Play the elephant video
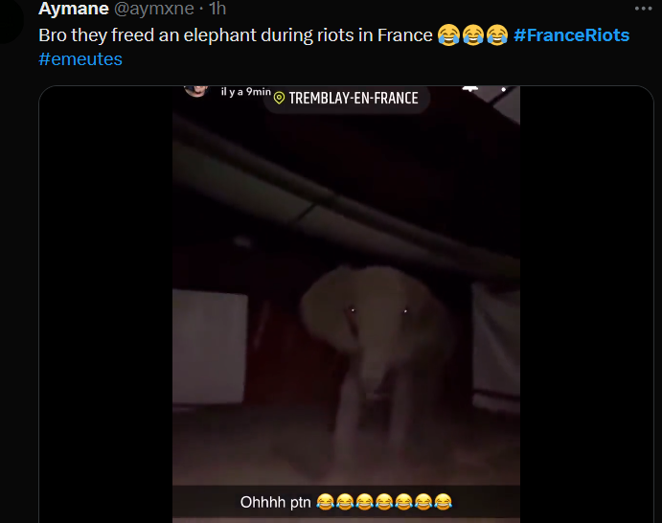 click(346, 304)
